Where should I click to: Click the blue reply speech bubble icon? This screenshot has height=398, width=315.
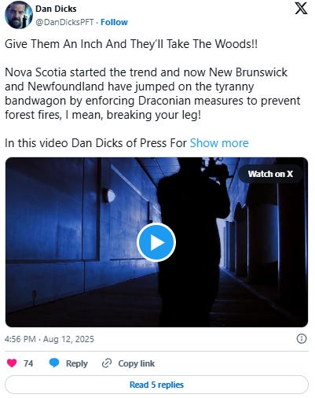click(x=54, y=363)
